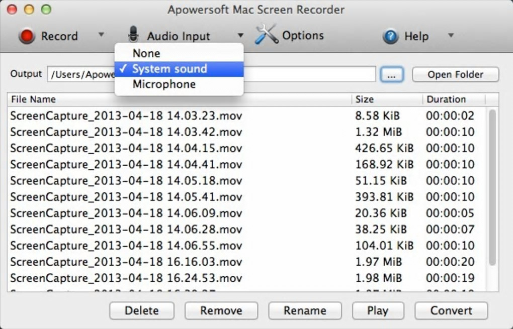
Task: Click the Convert button
Action: 451,310
